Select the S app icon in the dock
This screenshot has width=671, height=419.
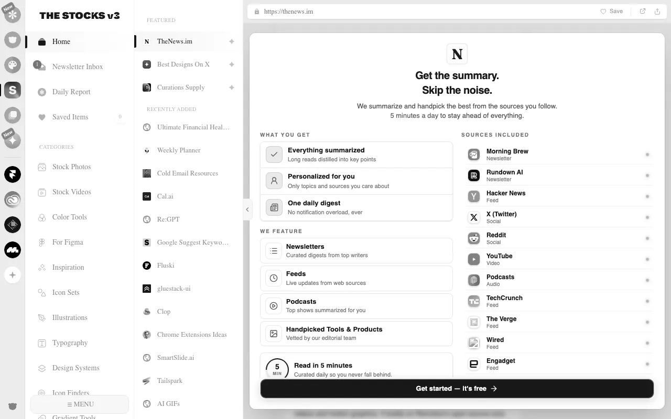[x=13, y=90]
